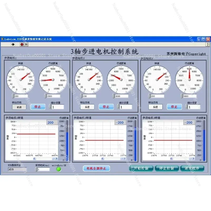Click the increment arrow on 采样时间 field

point(36,168)
